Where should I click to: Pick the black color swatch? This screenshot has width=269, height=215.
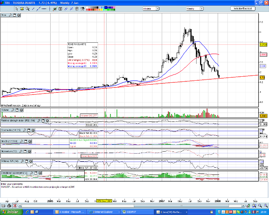[97, 8]
